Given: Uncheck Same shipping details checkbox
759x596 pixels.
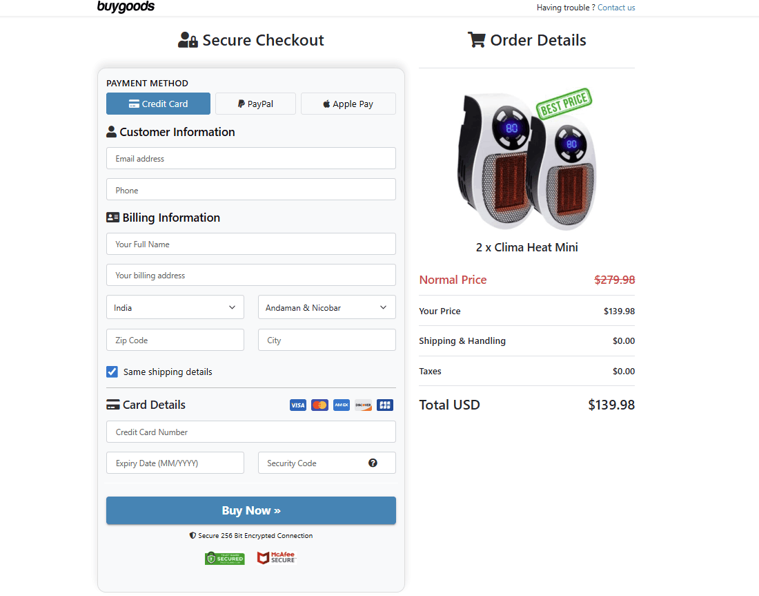Looking at the screenshot, I should point(112,372).
